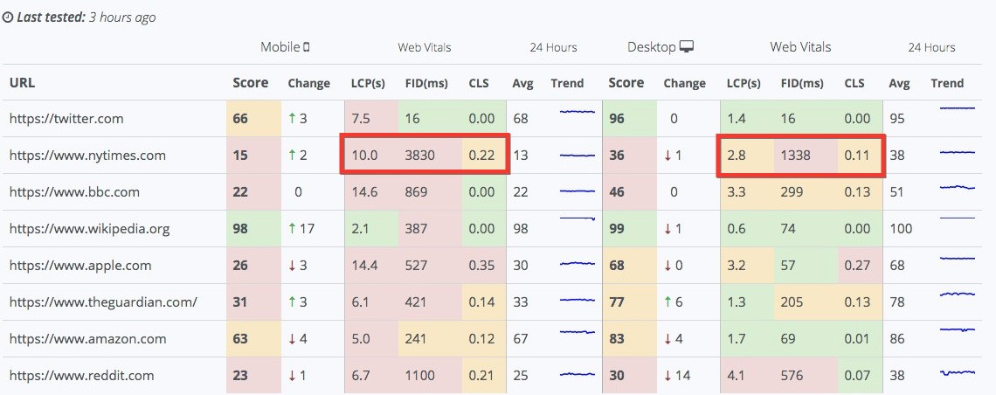Click the Desktop monitor icon
The image size is (996, 395).
point(687,47)
